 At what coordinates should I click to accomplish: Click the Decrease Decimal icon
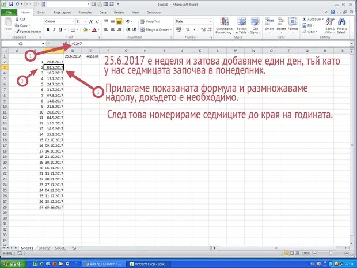click(210, 29)
